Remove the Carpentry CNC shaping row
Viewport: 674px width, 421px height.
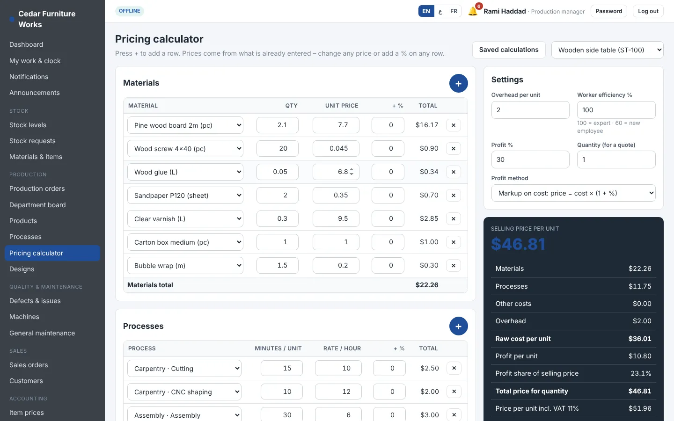[x=454, y=392]
